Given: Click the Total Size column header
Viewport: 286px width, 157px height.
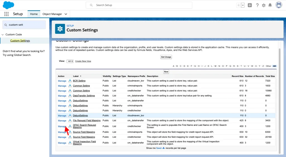Looking at the screenshot, I should pyautogui.click(x=270, y=76).
